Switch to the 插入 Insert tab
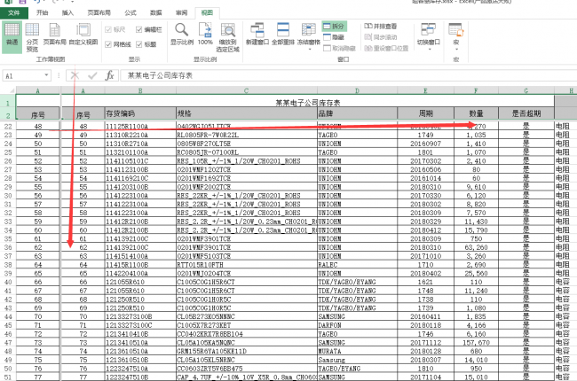 [67, 13]
